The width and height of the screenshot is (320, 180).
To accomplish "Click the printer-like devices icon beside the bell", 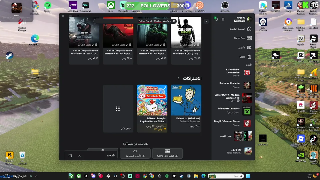I will pos(223,19).
